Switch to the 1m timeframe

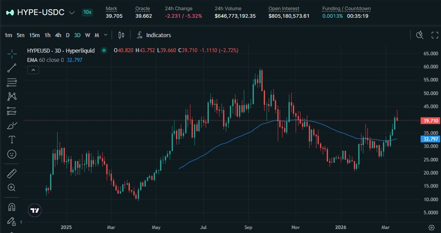(x=8, y=35)
